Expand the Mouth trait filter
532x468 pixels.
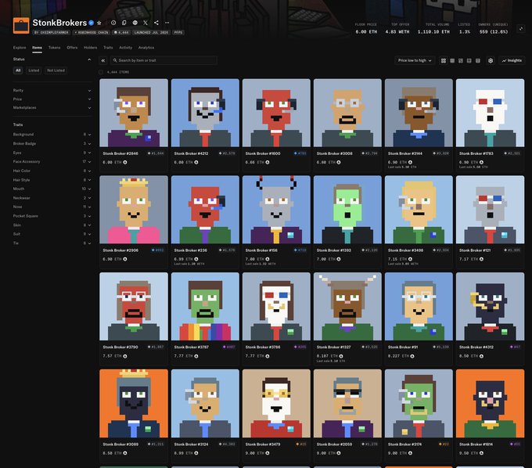52,189
